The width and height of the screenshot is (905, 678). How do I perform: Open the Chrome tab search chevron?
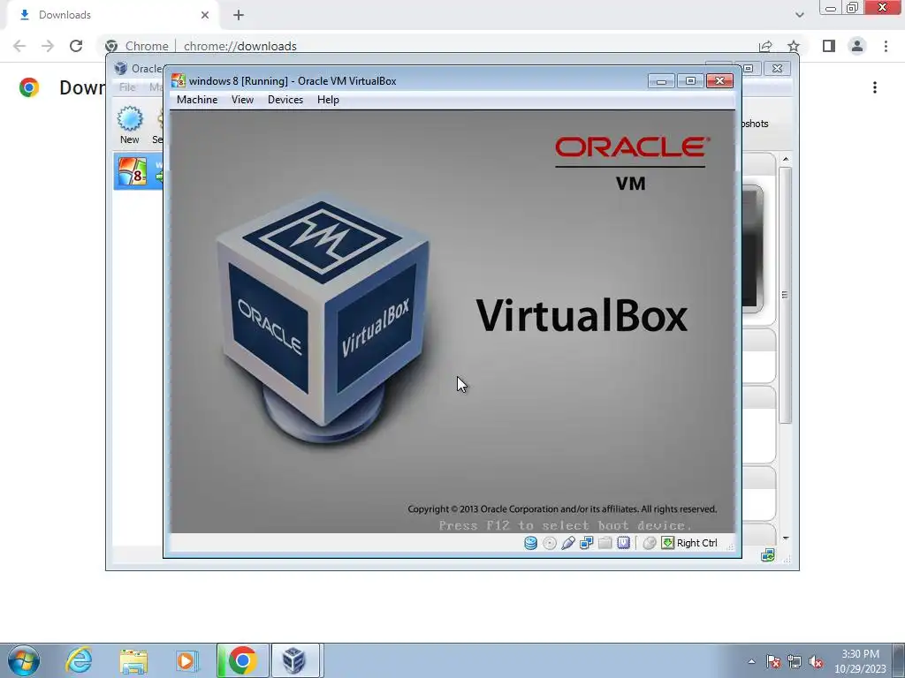799,15
